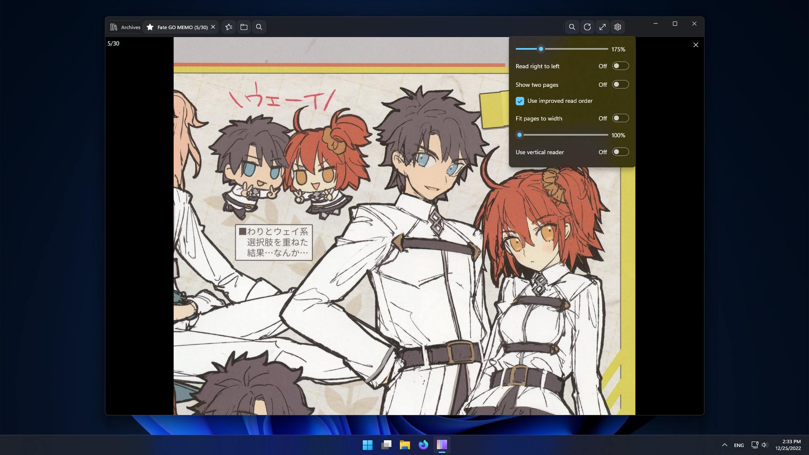Open the reader settings gear icon
The width and height of the screenshot is (809, 455).
[x=618, y=27]
